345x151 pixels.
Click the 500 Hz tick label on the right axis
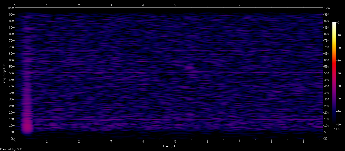(326, 73)
